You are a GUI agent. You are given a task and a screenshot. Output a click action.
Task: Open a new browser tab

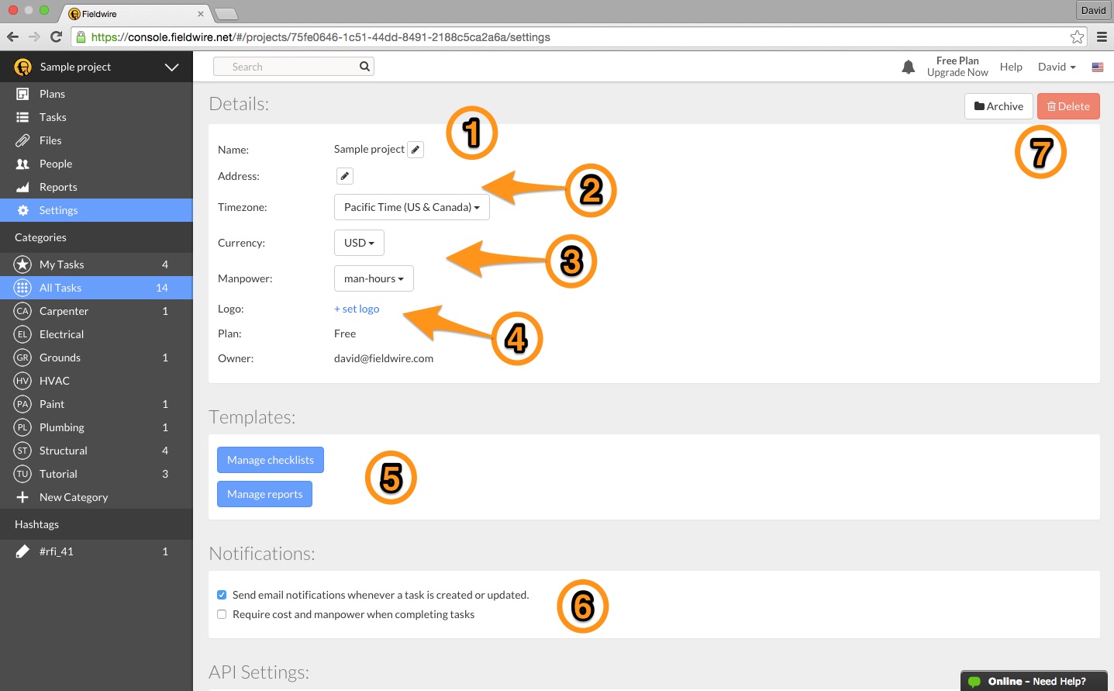[x=226, y=14]
